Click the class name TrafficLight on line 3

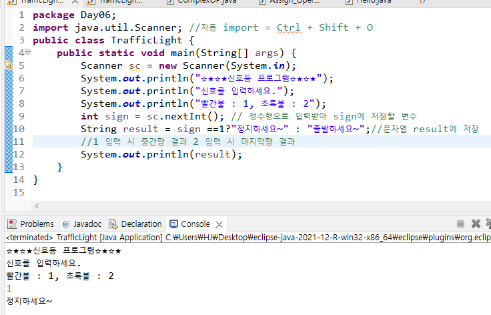coord(146,41)
